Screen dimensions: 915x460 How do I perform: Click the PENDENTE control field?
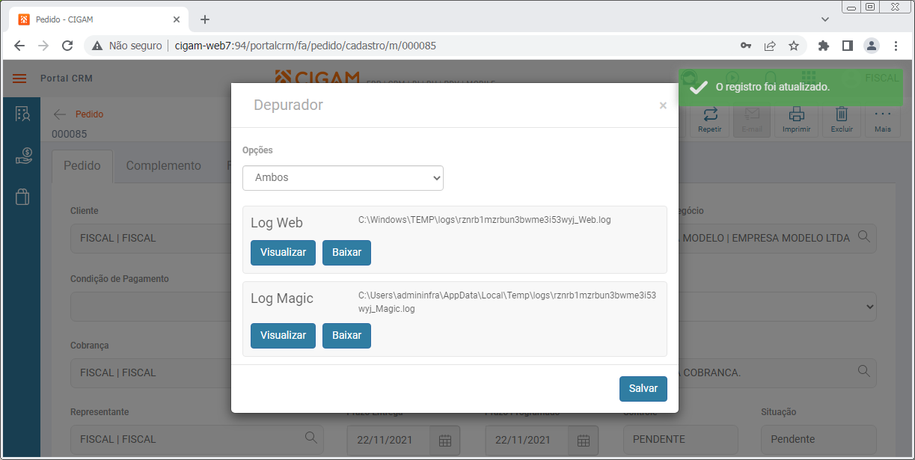(681, 440)
